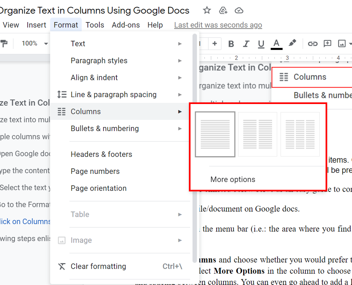This screenshot has height=285, width=352.
Task: Choose Page numbers from Format menu
Action: tap(120, 171)
